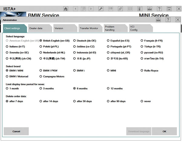Screen dimensions: 185x146
Task: Click the help question mark in main toolbar
Action: click(159, 9)
